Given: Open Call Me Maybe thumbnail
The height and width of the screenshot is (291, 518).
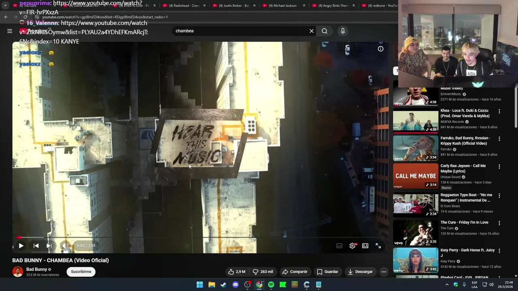Looking at the screenshot, I should pos(416,176).
